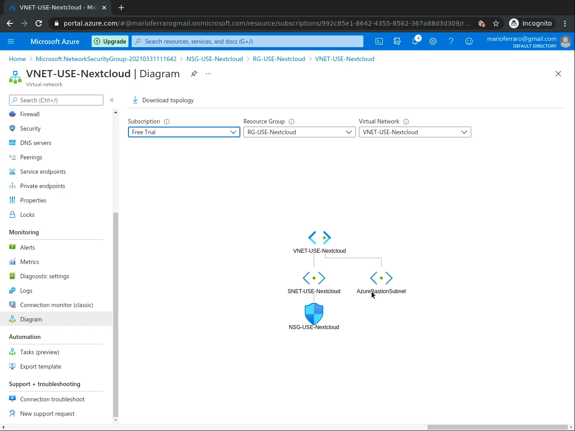
Task: Open Directories and subscriptions filter icon
Action: click(397, 41)
